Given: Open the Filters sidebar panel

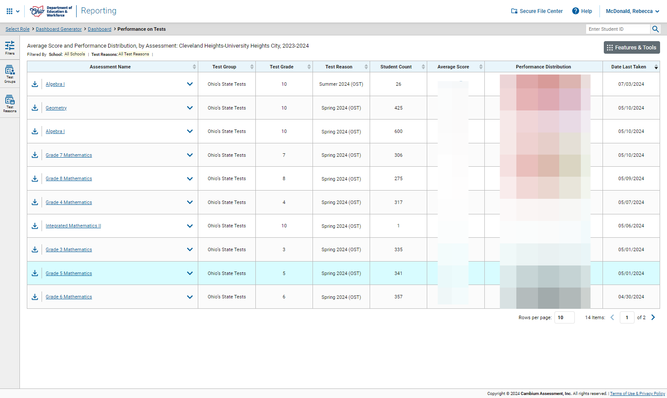Looking at the screenshot, I should tap(10, 48).
